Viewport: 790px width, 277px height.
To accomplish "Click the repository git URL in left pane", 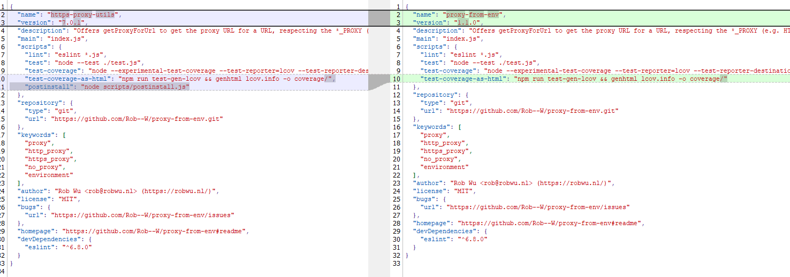I will (136, 119).
